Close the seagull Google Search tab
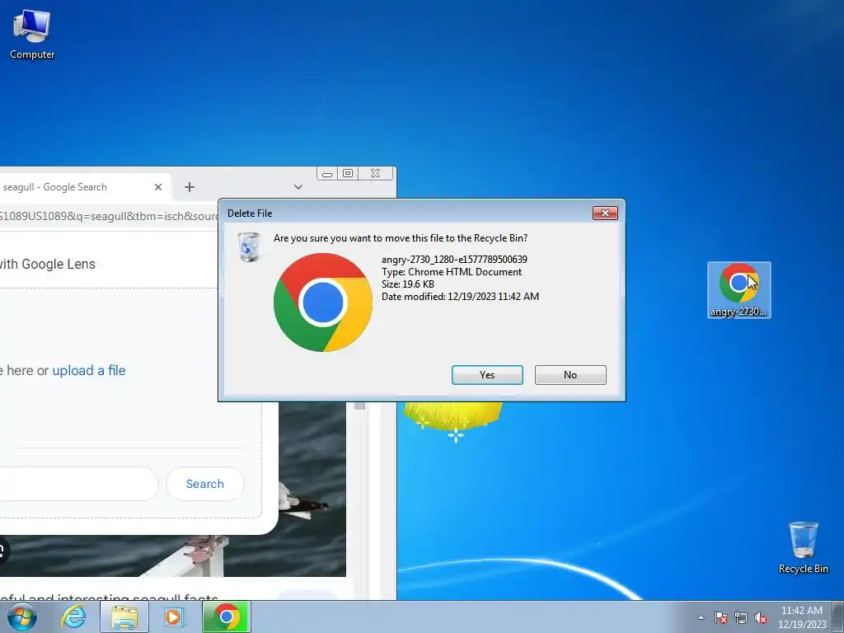Image resolution: width=844 pixels, height=633 pixels. click(157, 187)
